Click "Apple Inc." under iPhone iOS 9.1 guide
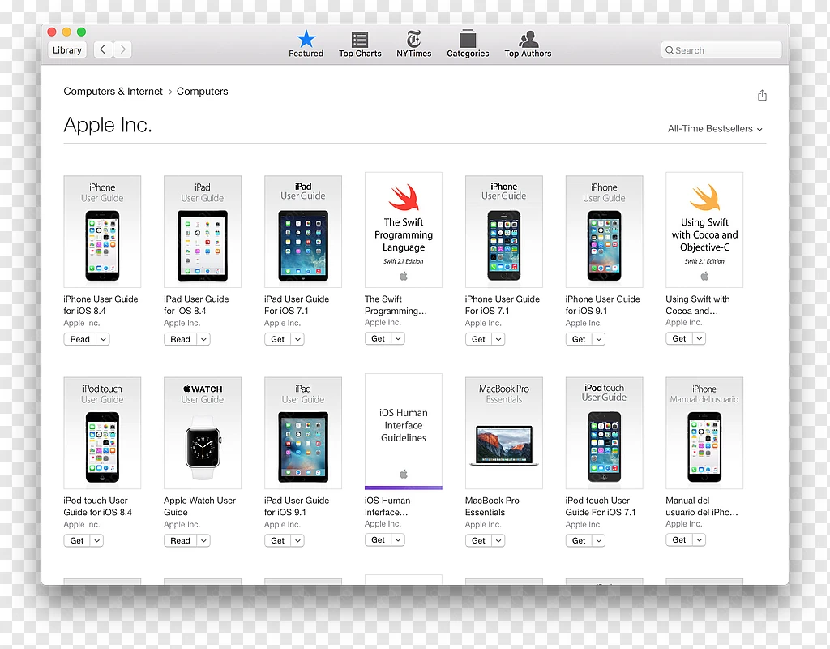This screenshot has height=649, width=830. [x=584, y=323]
